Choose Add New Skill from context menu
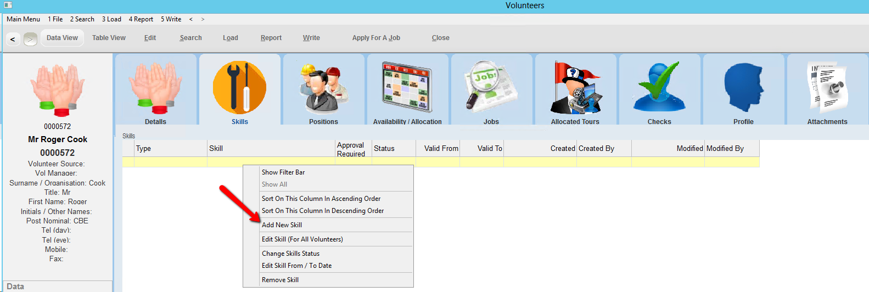This screenshot has height=292, width=869. coord(282,225)
